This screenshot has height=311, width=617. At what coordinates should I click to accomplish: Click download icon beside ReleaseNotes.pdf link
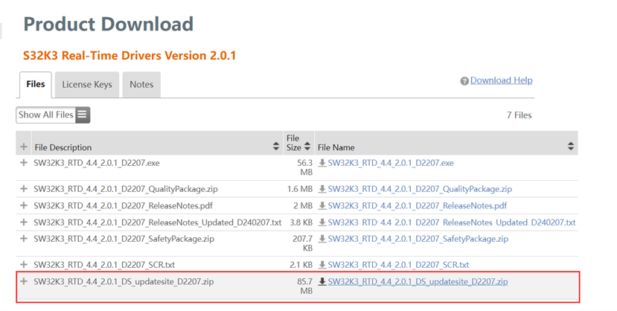coord(322,205)
